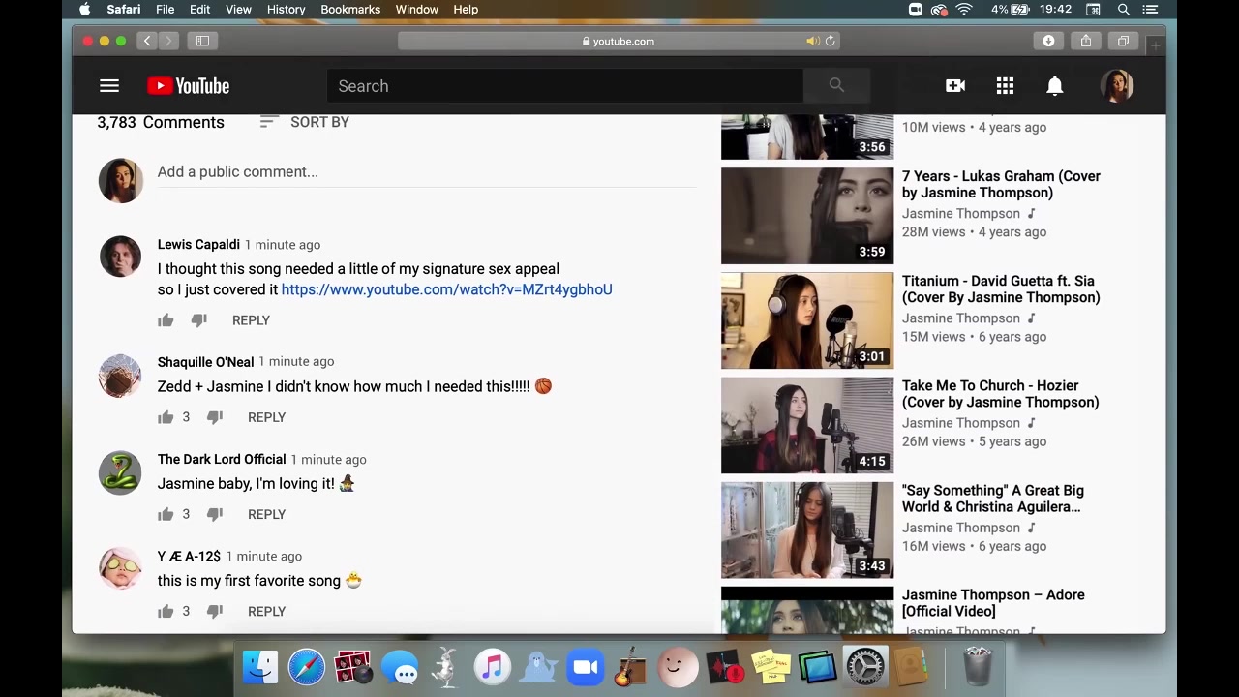
Task: Go back with Safari's back arrow
Action: click(x=147, y=41)
